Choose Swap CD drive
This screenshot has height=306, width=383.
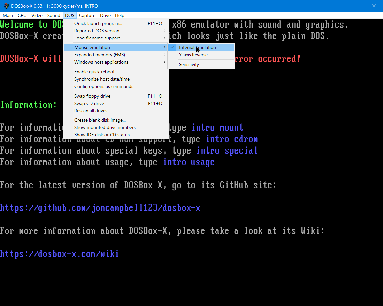(116, 103)
